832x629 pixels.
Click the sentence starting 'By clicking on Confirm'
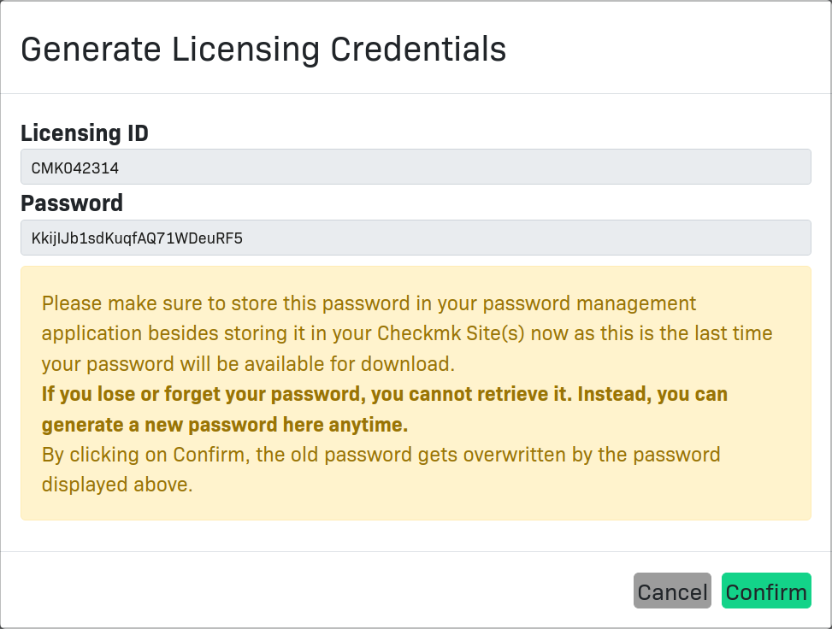pos(381,469)
